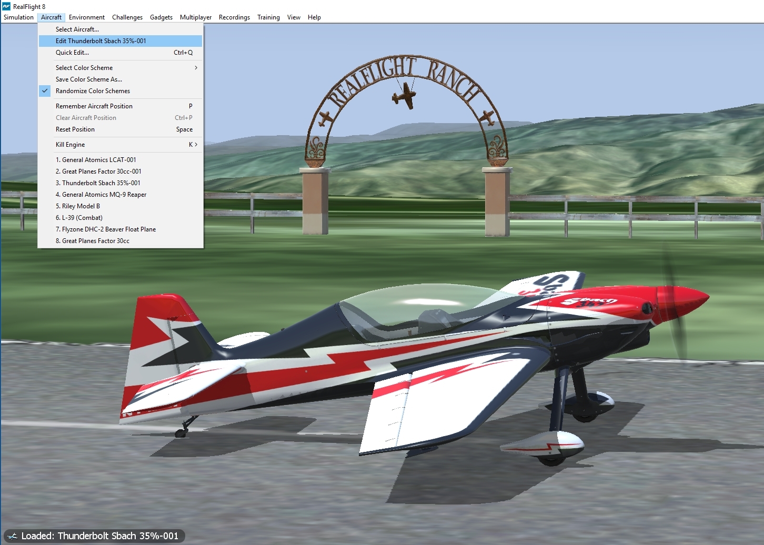Open the Recordings menu

pyautogui.click(x=234, y=17)
